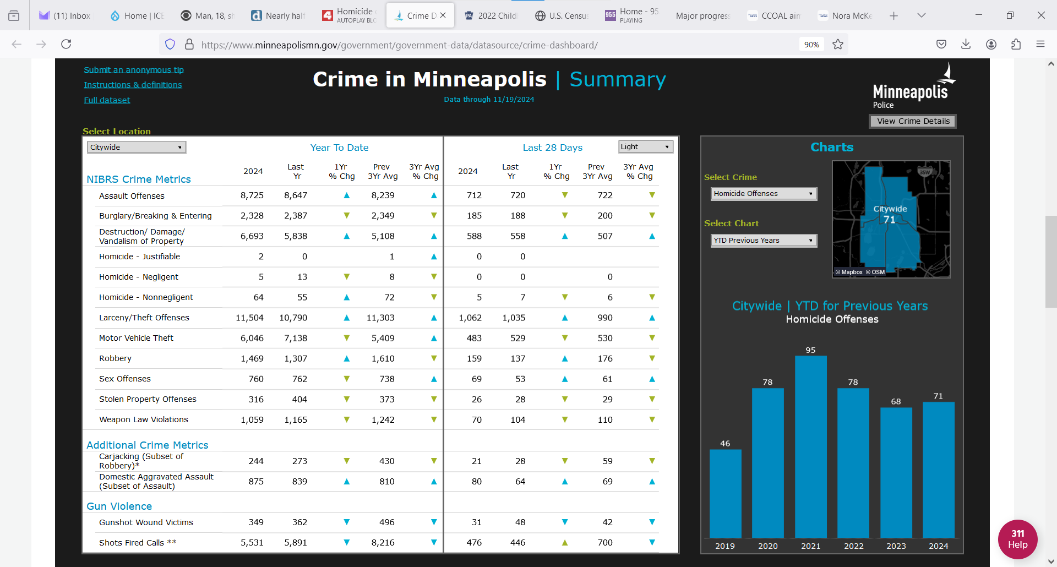Expand the Citywide location dropdown
1057x567 pixels.
click(137, 147)
